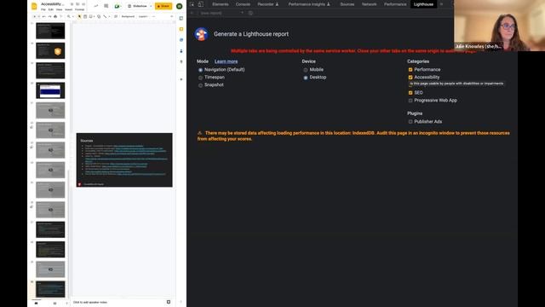The width and height of the screenshot is (545, 307).
Task: Click the yellow Share button
Action: (x=163, y=6)
